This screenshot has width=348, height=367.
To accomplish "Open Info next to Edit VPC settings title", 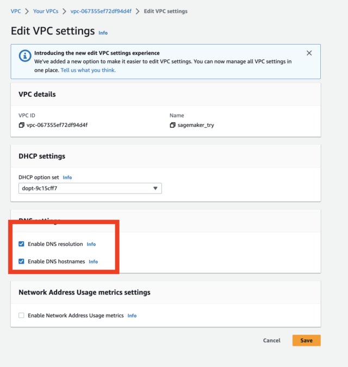I will coord(103,33).
